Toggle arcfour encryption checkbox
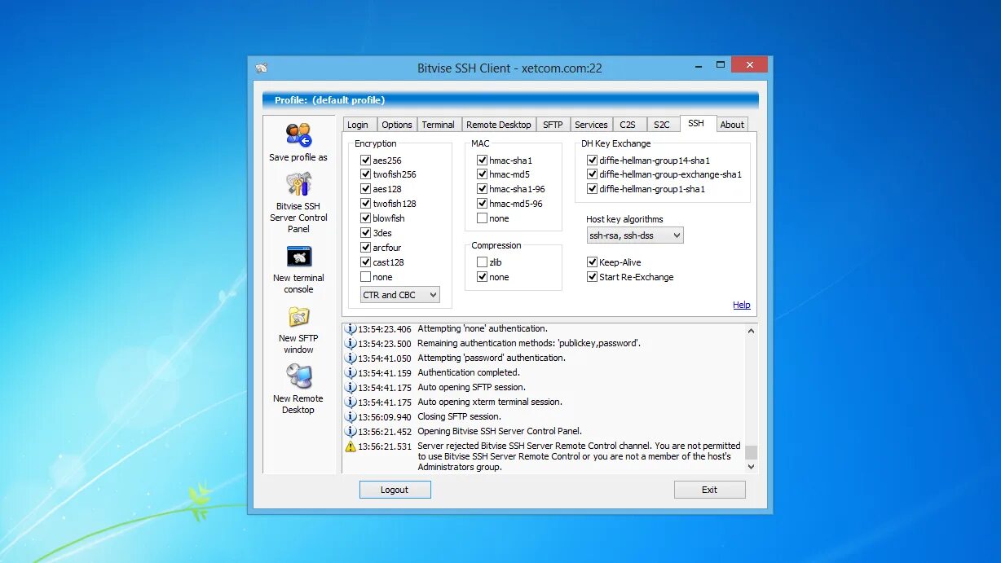 pyautogui.click(x=366, y=248)
